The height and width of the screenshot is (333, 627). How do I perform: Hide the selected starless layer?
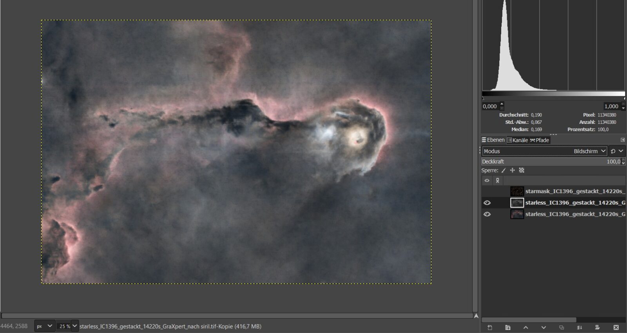[x=487, y=203]
